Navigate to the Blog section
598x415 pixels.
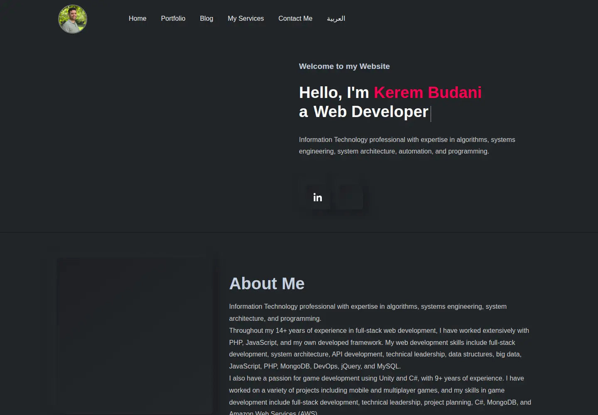(206, 19)
